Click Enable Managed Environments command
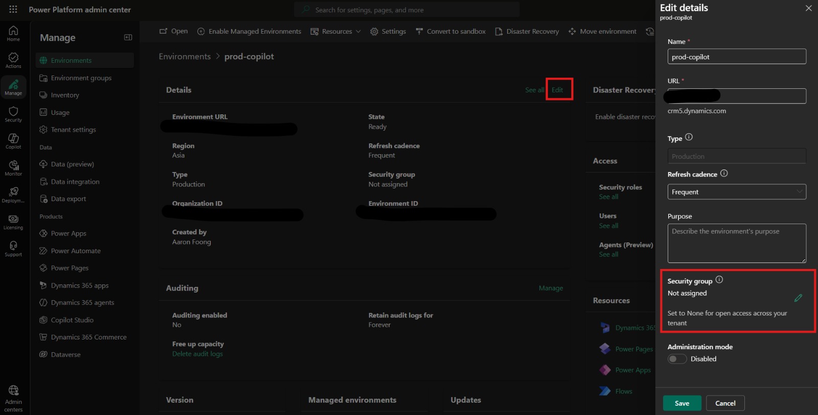The width and height of the screenshot is (818, 415). coord(249,31)
